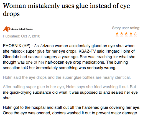Click the word 'drops' in the headline
The height and width of the screenshot is (119, 143).
pyautogui.click(x=11, y=14)
